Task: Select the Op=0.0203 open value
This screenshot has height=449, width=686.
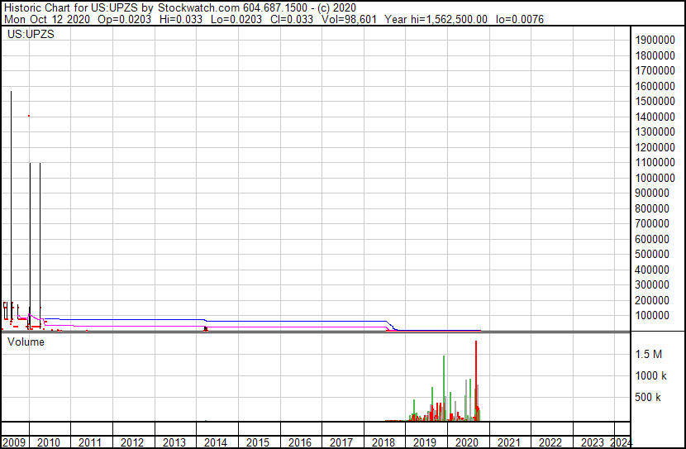Action: coord(124,19)
